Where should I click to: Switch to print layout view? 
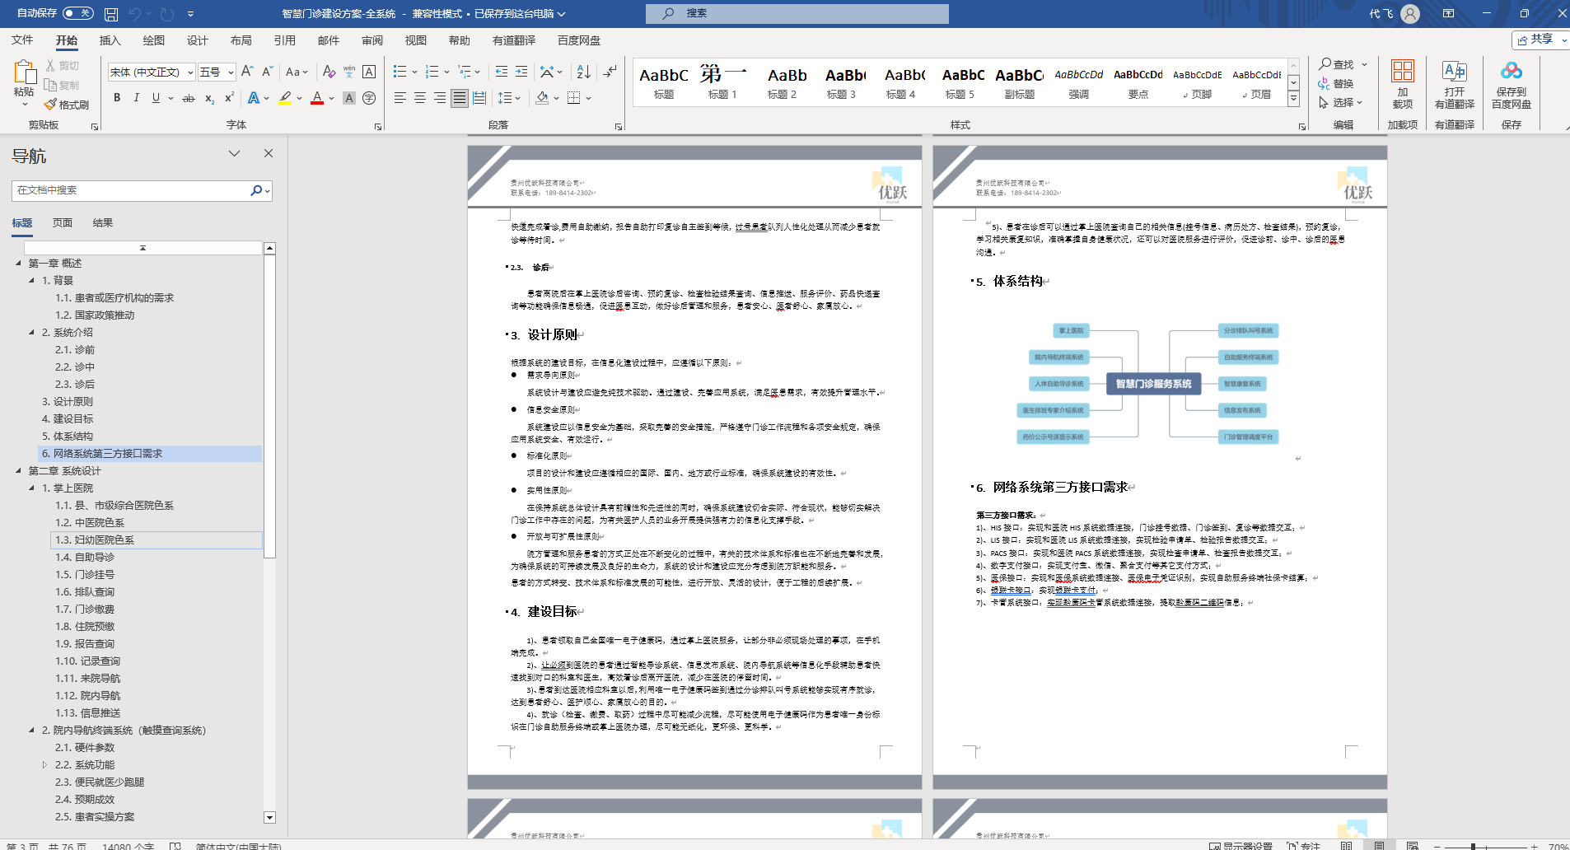pyautogui.click(x=1379, y=845)
